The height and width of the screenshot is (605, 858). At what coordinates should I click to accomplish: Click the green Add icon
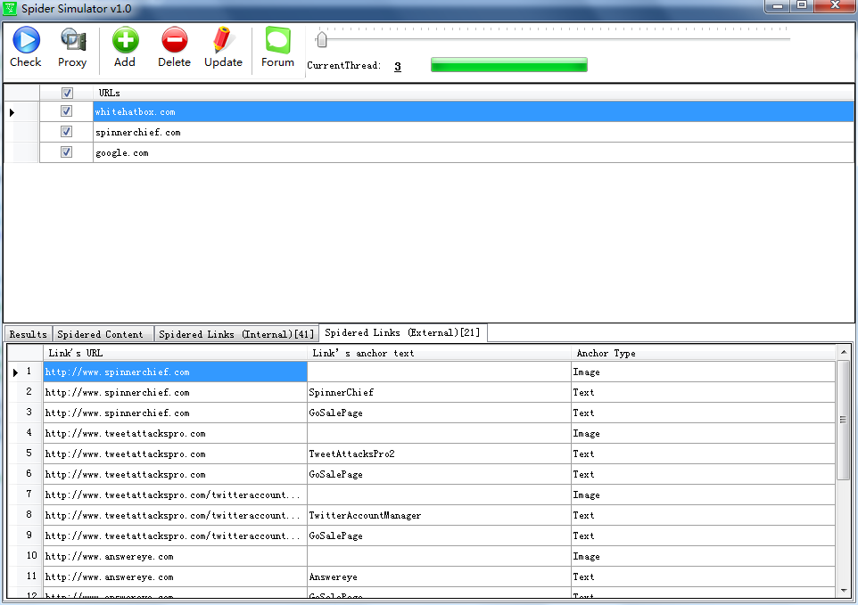tap(125, 41)
